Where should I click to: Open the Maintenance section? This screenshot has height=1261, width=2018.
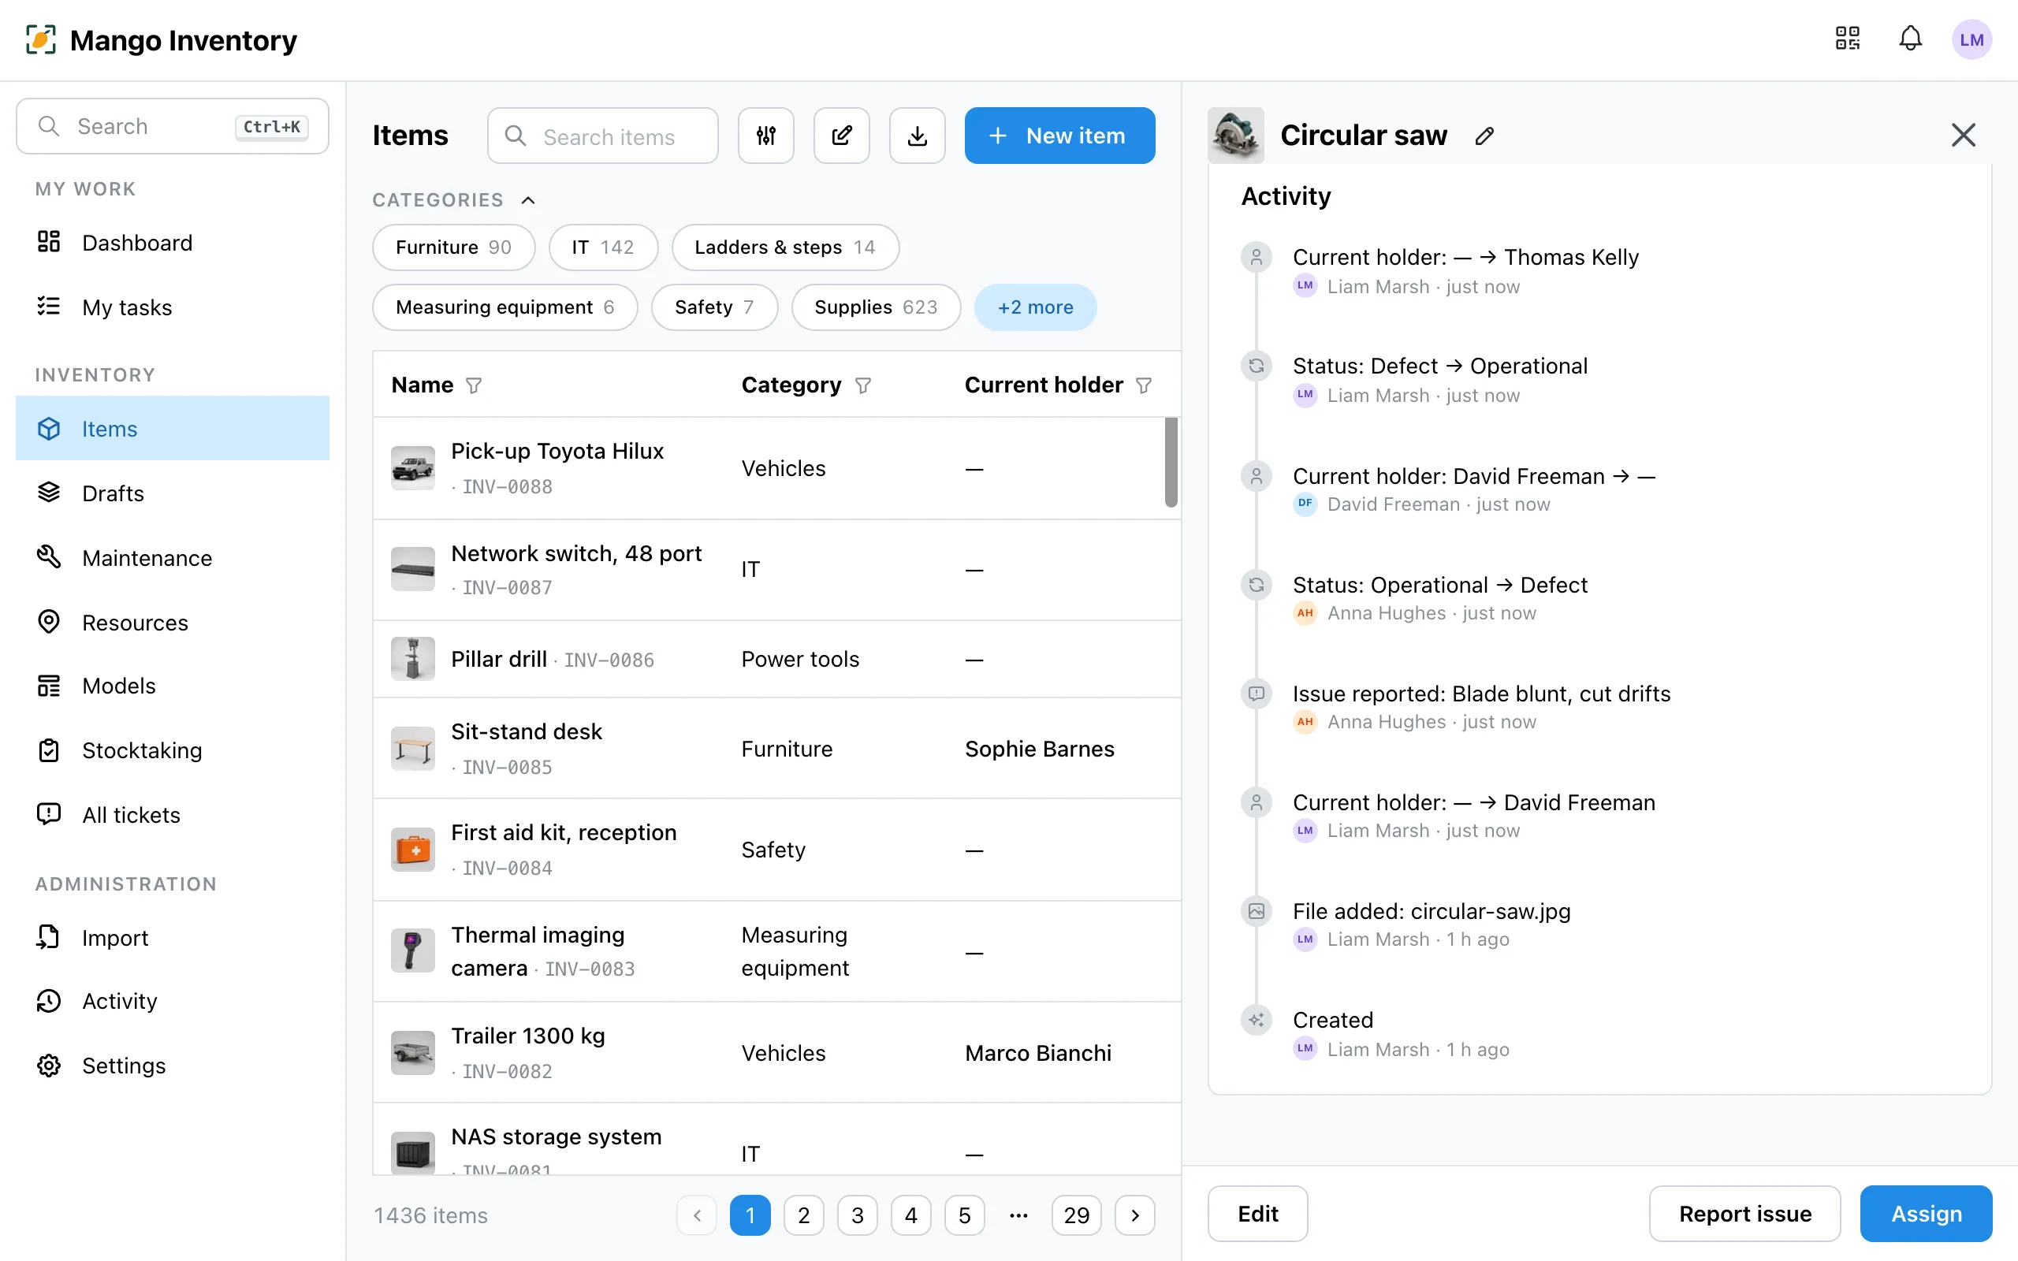(173, 558)
